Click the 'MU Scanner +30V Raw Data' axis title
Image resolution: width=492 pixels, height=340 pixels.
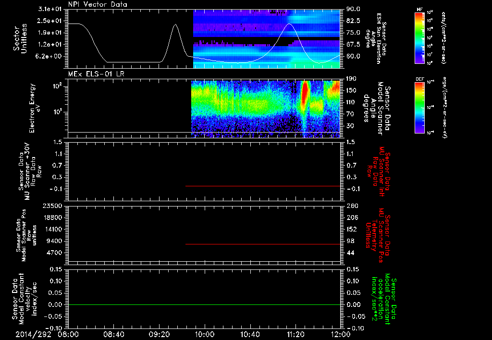pyautogui.click(x=30, y=172)
